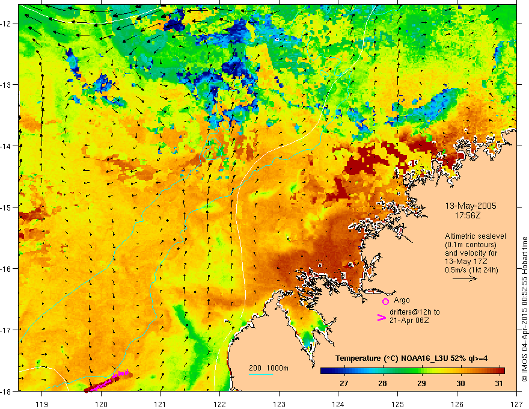Click the 'Altimetric sealevel' text line
Viewport: 529px width, 409px height.
point(475,236)
